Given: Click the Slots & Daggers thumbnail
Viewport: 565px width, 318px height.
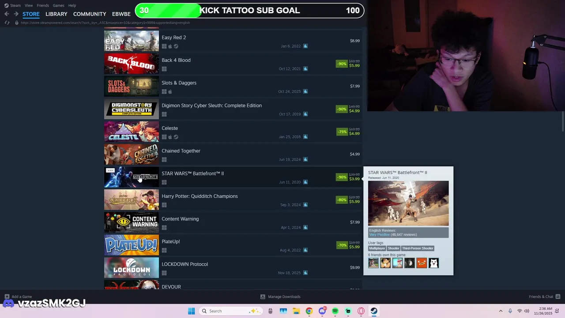Looking at the screenshot, I should [x=132, y=86].
